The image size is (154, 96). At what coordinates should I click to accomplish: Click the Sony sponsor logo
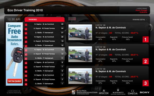tap(145, 92)
